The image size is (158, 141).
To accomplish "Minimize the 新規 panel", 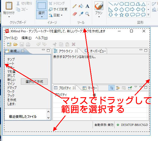I will pos(43,50).
